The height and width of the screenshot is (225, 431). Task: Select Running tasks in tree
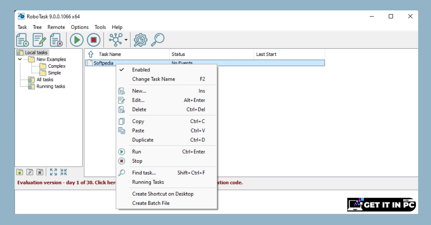click(x=51, y=87)
